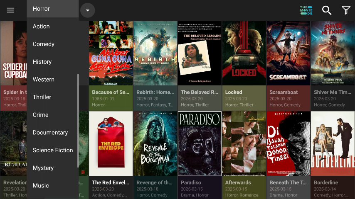Open the Locked movie poster
Screen dimensions: 355x199
244,53
